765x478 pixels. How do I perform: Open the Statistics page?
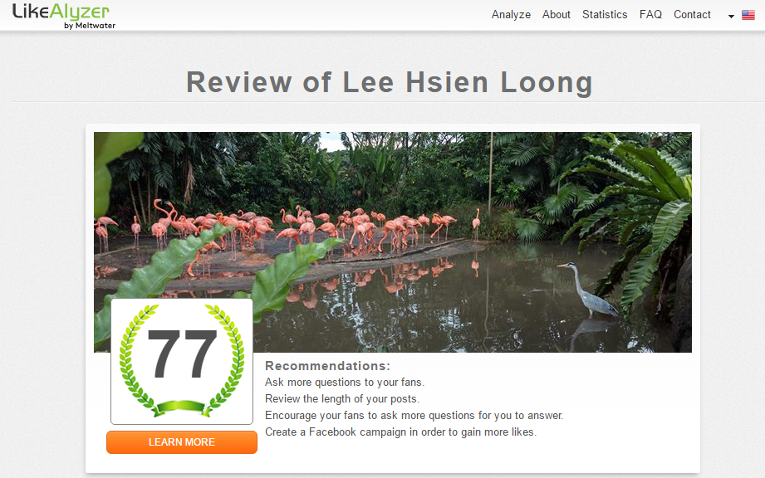[x=605, y=15]
